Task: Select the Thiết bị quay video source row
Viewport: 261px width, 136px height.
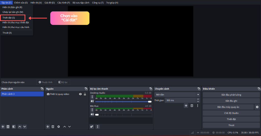Action: click(66, 94)
